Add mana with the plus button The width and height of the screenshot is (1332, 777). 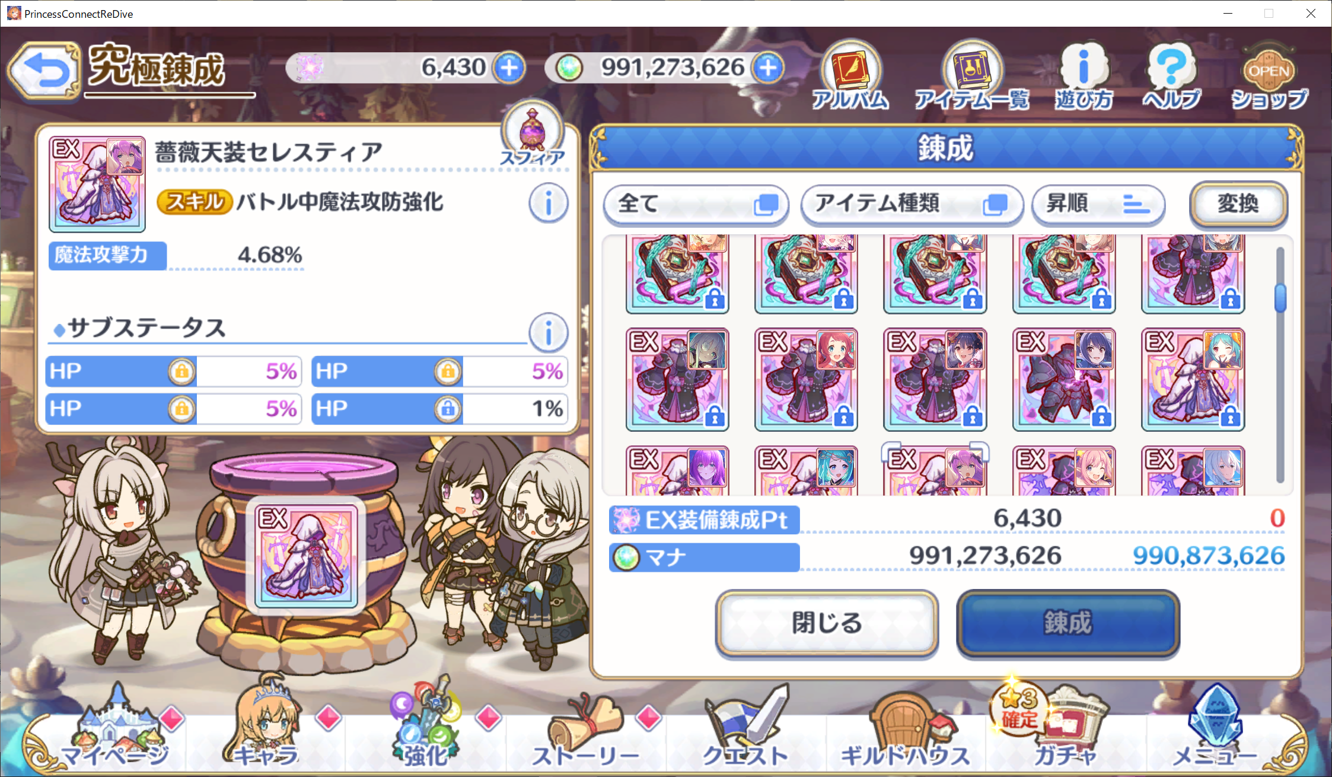click(769, 68)
